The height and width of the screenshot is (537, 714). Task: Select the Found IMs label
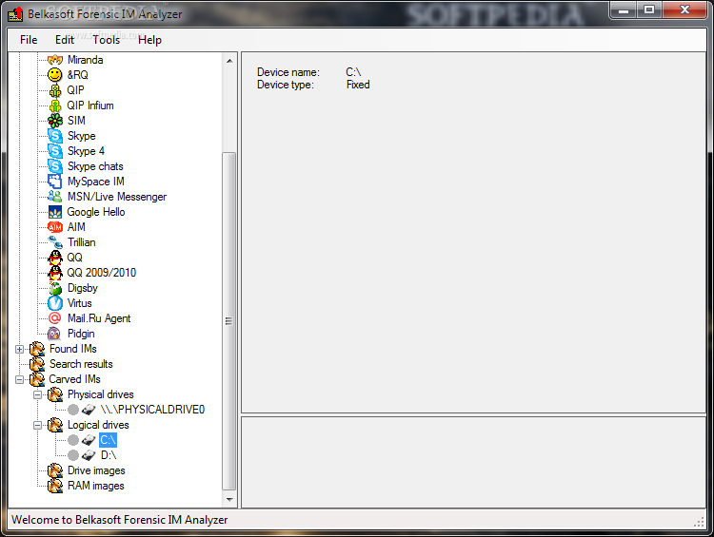[x=73, y=349]
